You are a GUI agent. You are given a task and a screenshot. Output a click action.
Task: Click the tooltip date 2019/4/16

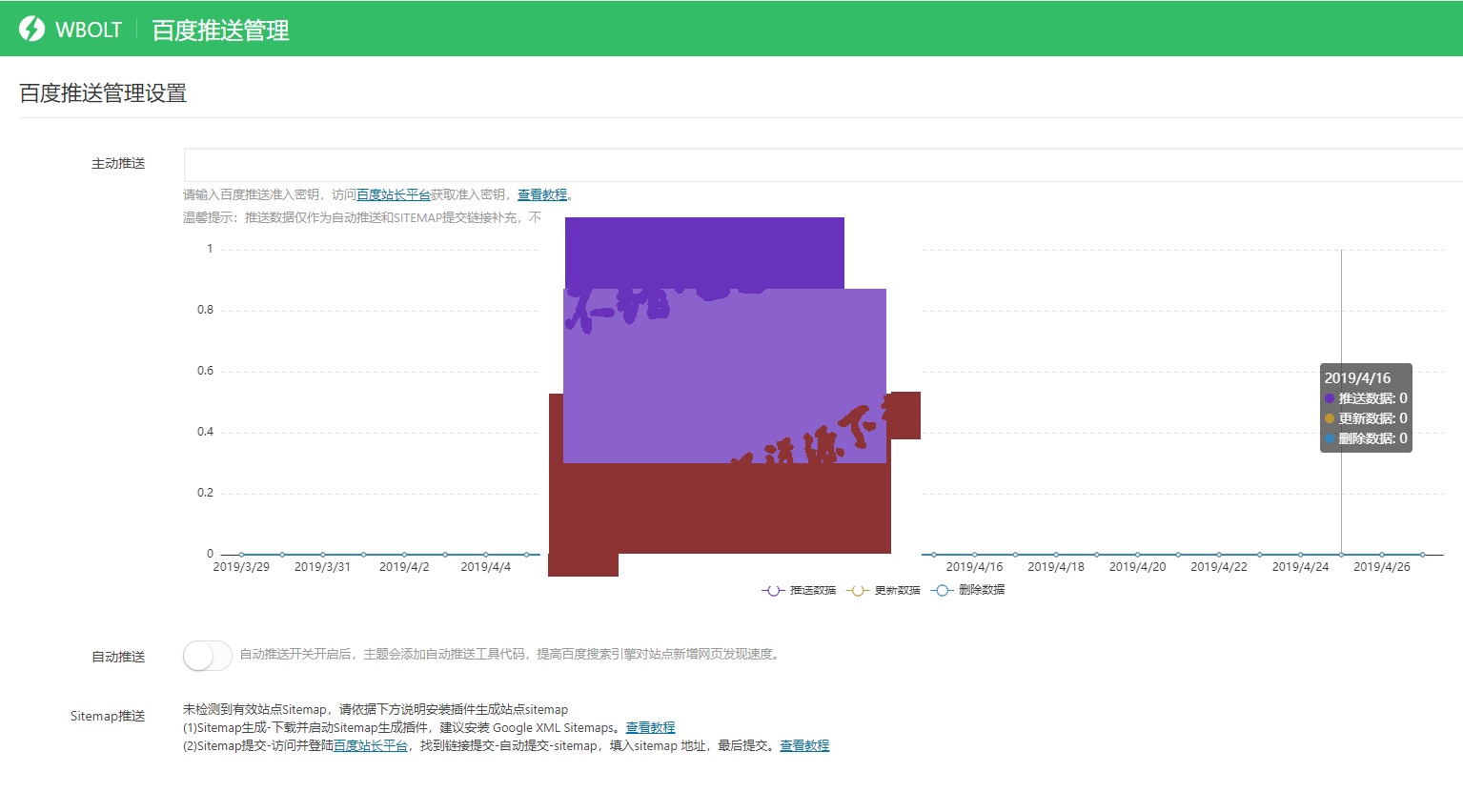click(x=1357, y=378)
